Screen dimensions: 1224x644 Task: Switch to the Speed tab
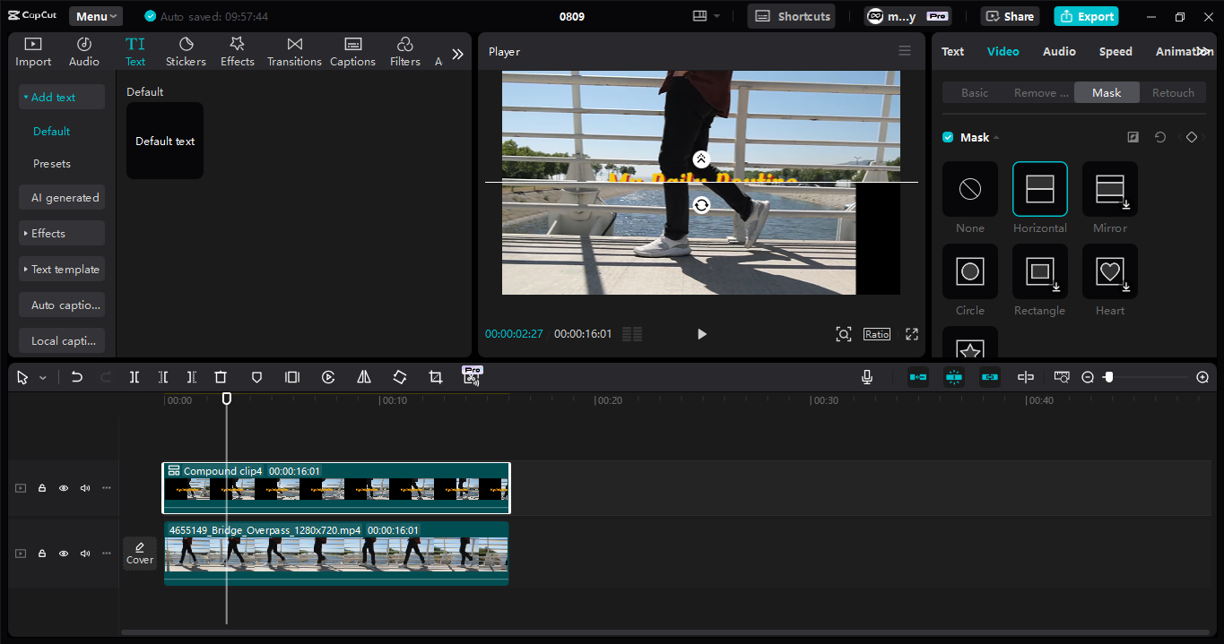pos(1115,51)
